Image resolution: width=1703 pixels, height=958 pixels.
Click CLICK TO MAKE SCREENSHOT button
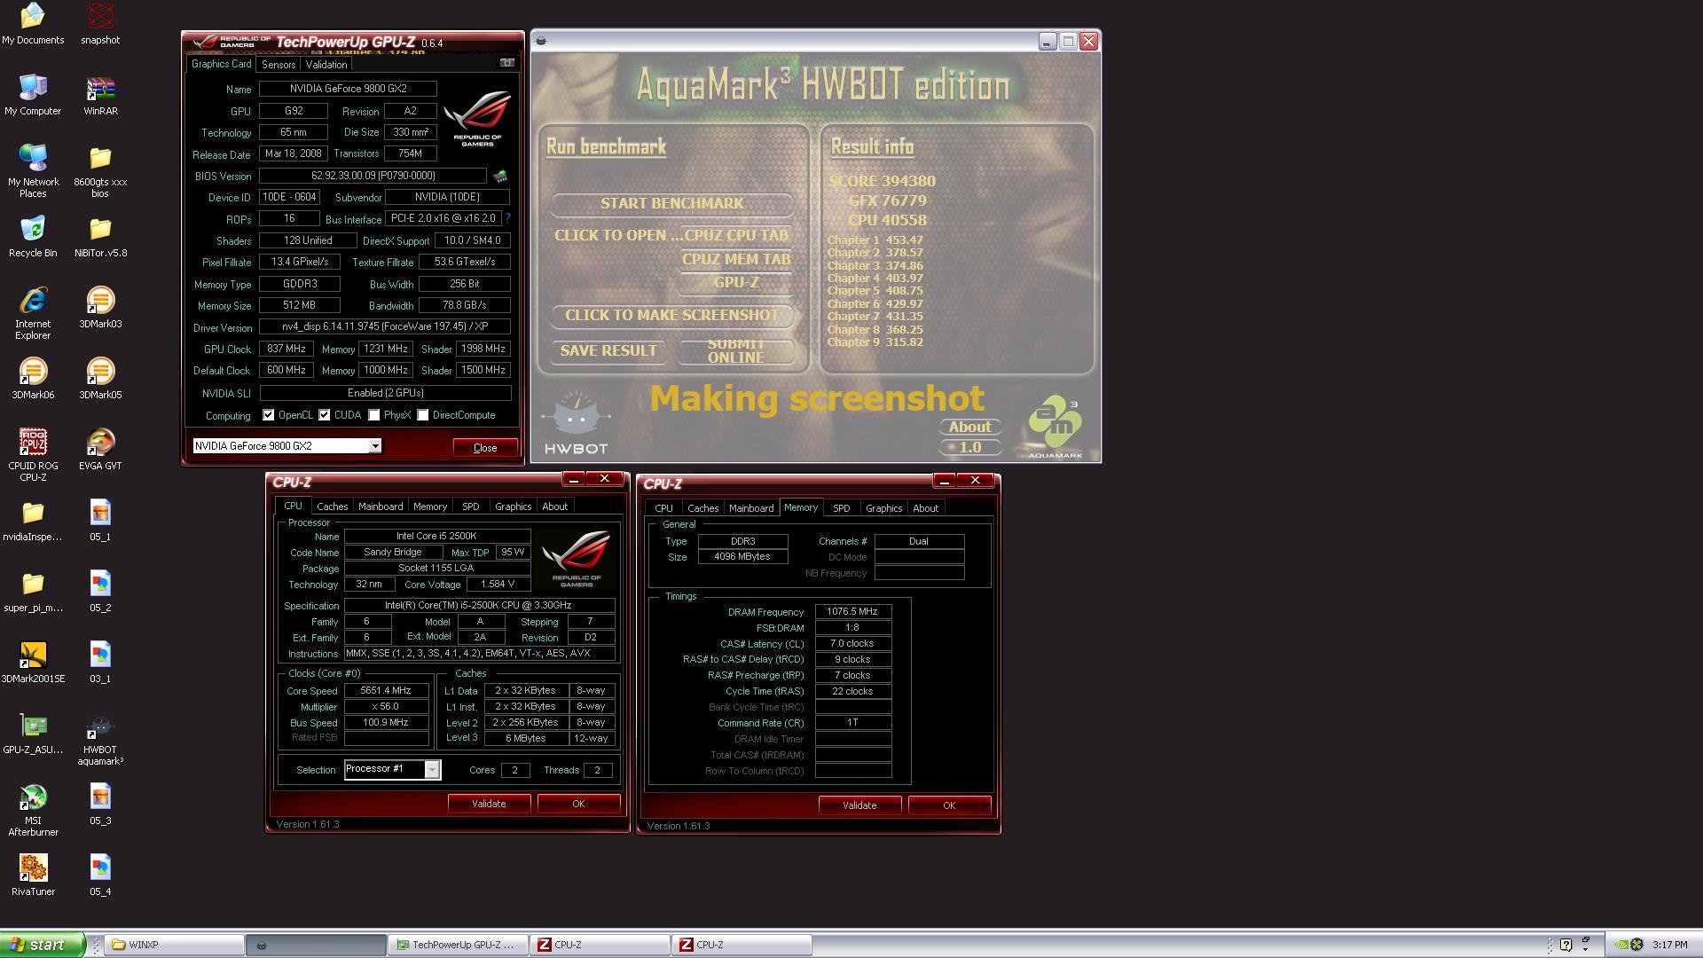click(x=672, y=315)
